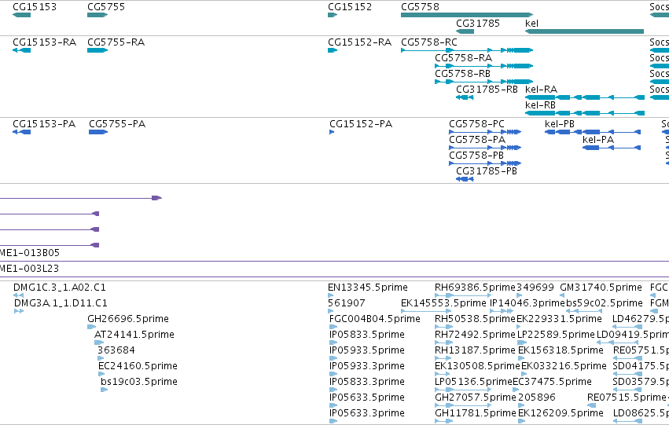Click EST RH50538.5prime
The width and height of the screenshot is (669, 425).
click(x=443, y=327)
